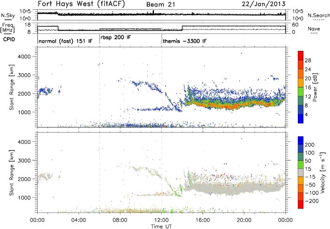330x229 pixels.
Task: Click the 'Nave' legend label
Action: point(314,29)
